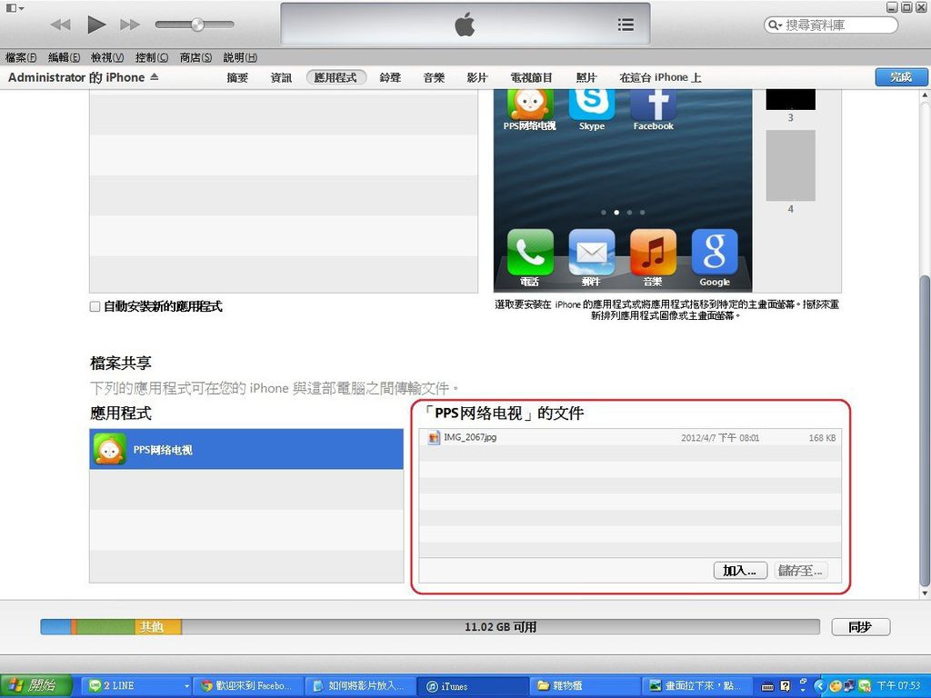
Task: Click the blue 完成 button
Action: tap(901, 77)
